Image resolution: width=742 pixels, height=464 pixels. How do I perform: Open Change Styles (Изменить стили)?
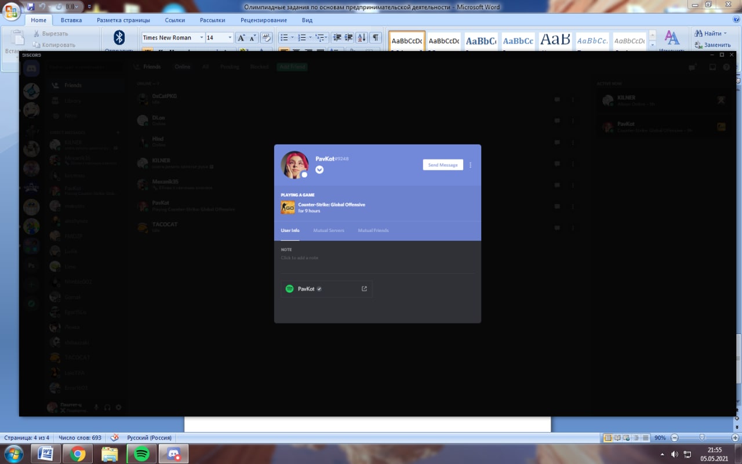pyautogui.click(x=672, y=41)
